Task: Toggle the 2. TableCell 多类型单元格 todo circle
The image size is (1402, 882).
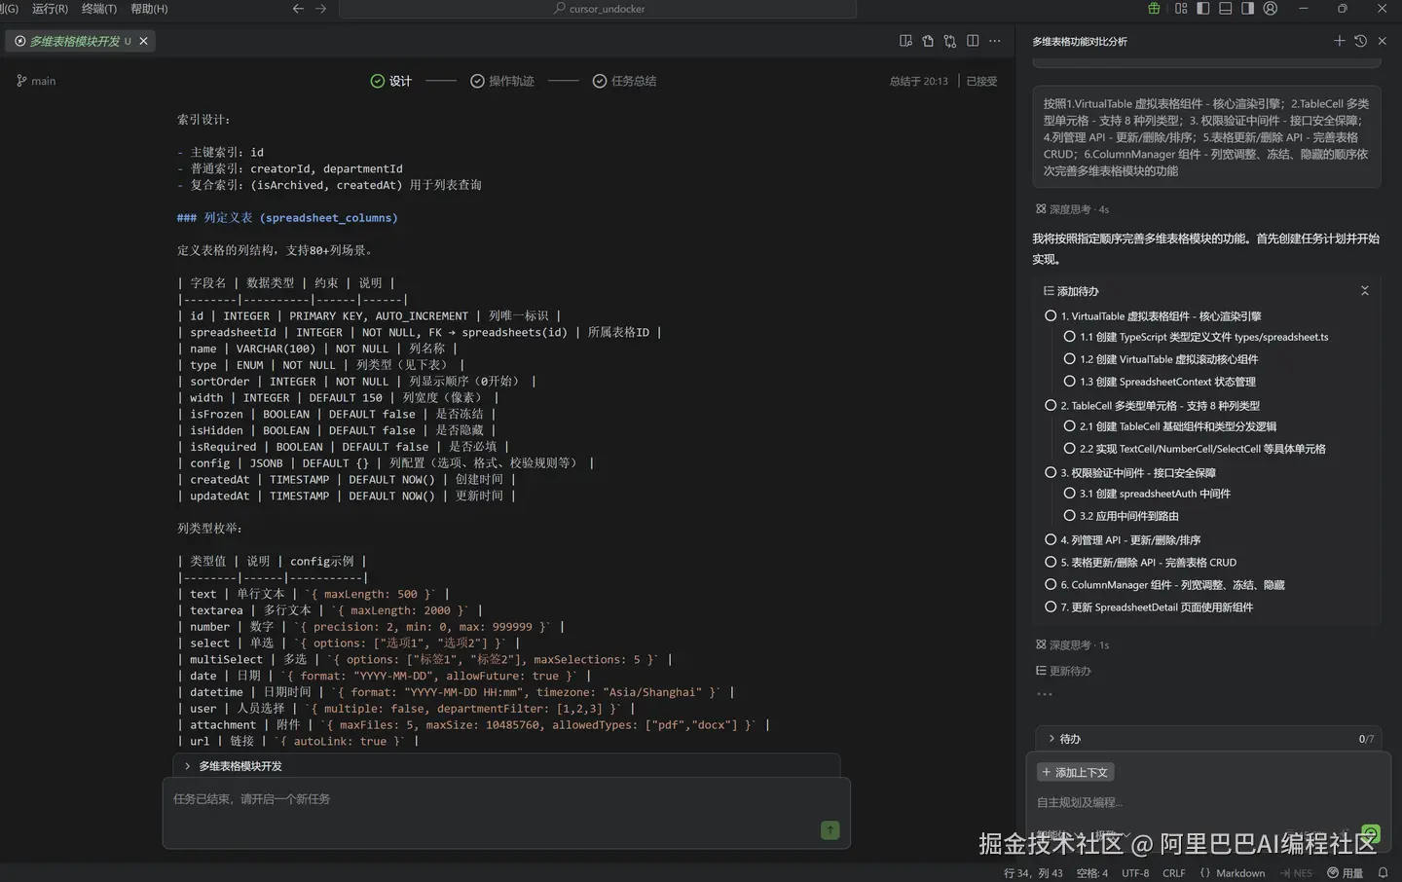Action: (1051, 405)
